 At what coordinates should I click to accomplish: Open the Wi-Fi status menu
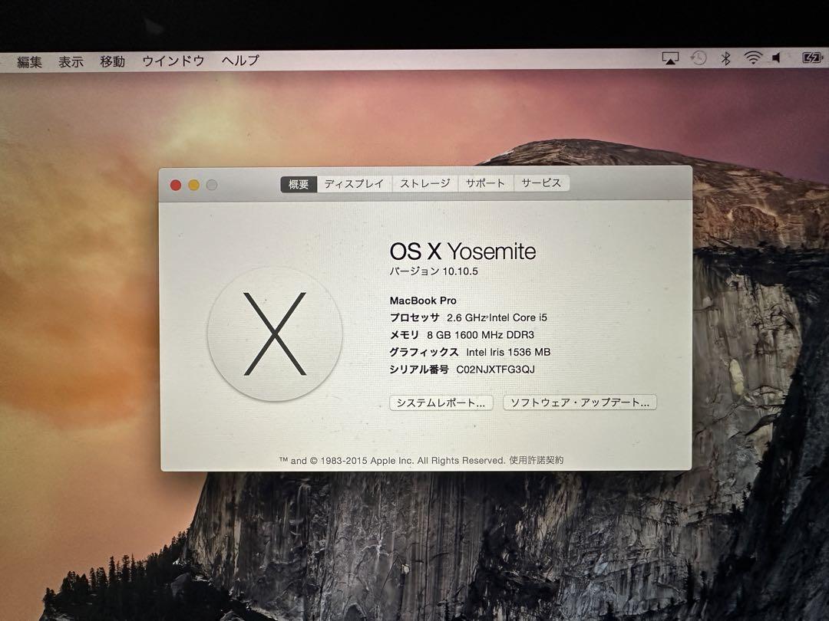[753, 58]
